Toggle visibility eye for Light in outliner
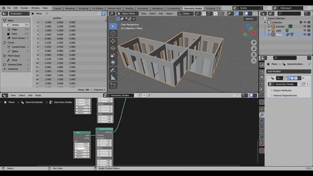313x176 pixels. coord(305,30)
